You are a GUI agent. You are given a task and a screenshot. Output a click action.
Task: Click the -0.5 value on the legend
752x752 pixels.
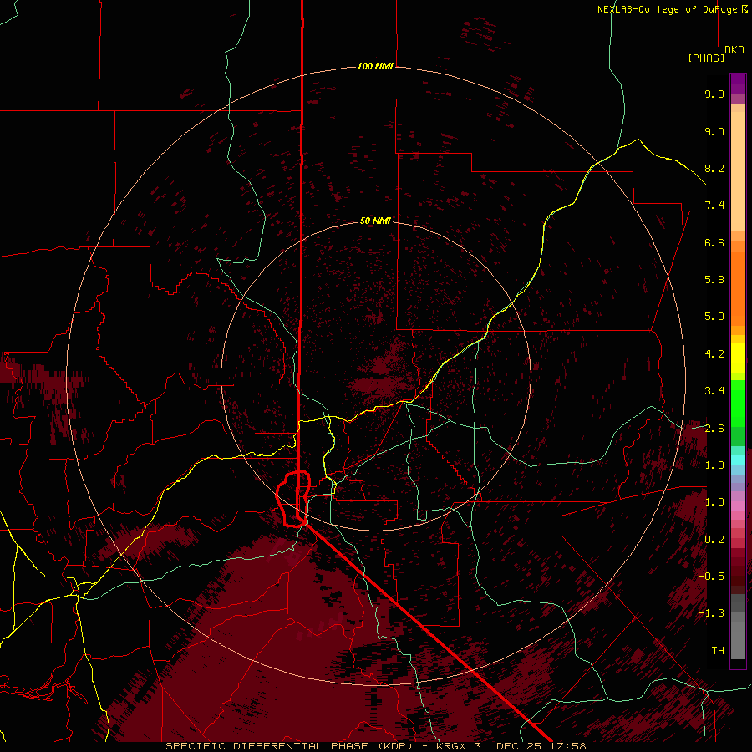(x=711, y=577)
